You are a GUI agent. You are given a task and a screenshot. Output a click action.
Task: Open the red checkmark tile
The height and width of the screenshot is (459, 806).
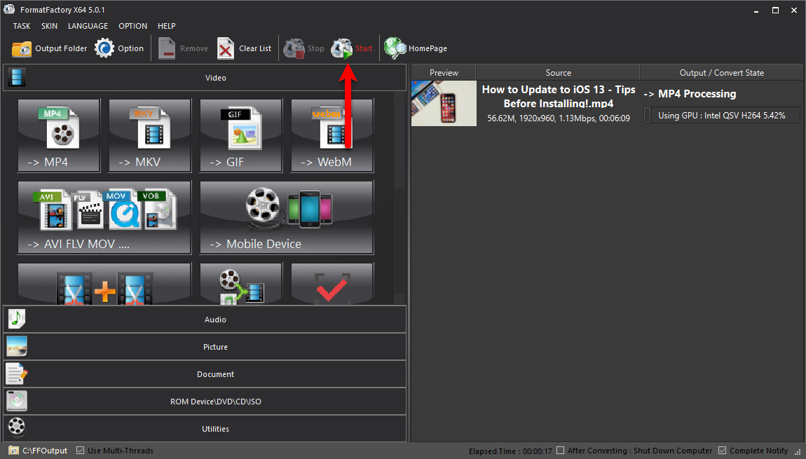point(333,284)
